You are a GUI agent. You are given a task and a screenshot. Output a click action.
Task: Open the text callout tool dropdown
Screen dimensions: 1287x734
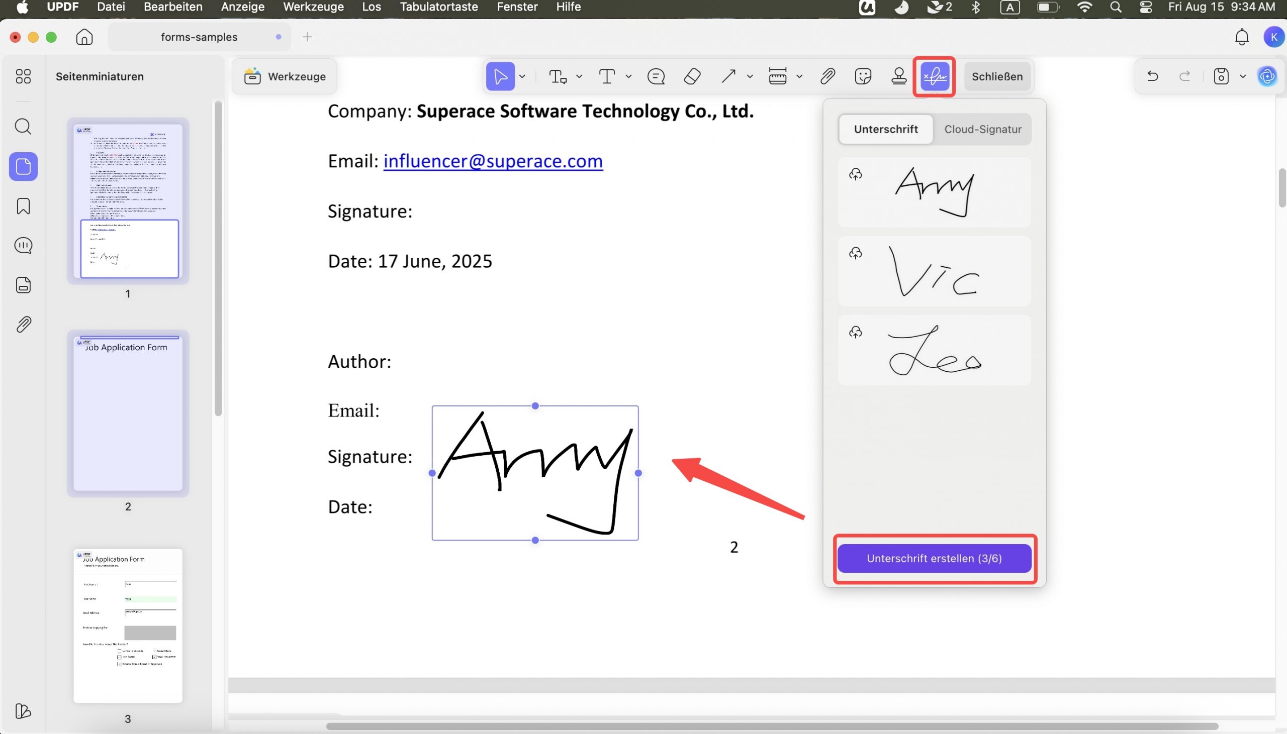(x=579, y=77)
